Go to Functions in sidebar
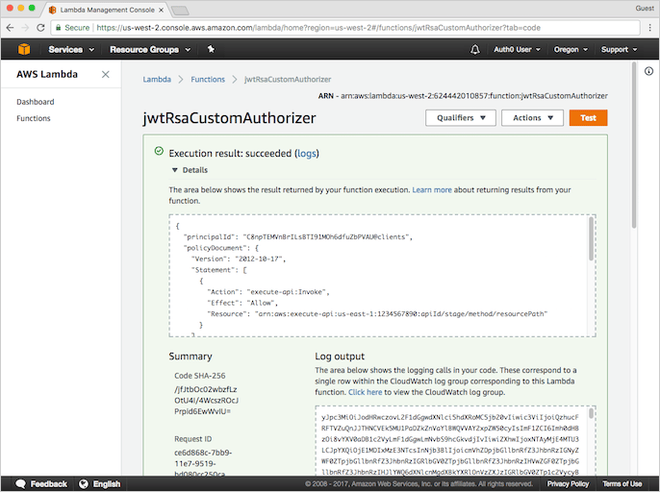Screen dimensions: 660x492 (x=34, y=118)
